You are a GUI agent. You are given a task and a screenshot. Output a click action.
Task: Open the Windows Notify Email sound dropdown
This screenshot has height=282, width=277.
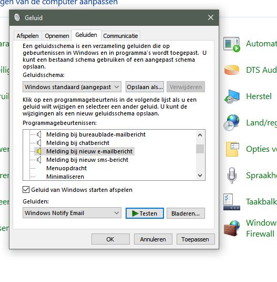72,213
